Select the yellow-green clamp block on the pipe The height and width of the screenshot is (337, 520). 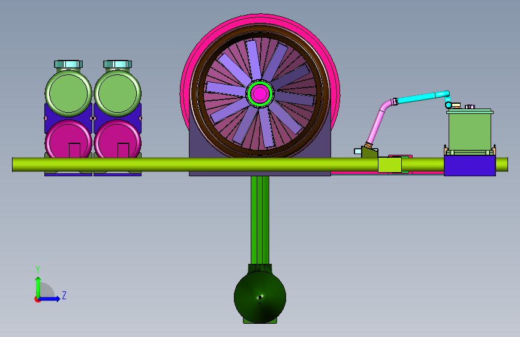tap(390, 164)
